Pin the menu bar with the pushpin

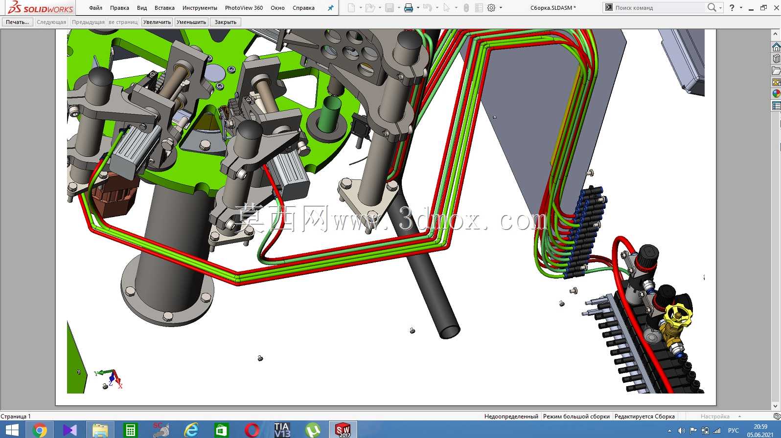point(331,8)
